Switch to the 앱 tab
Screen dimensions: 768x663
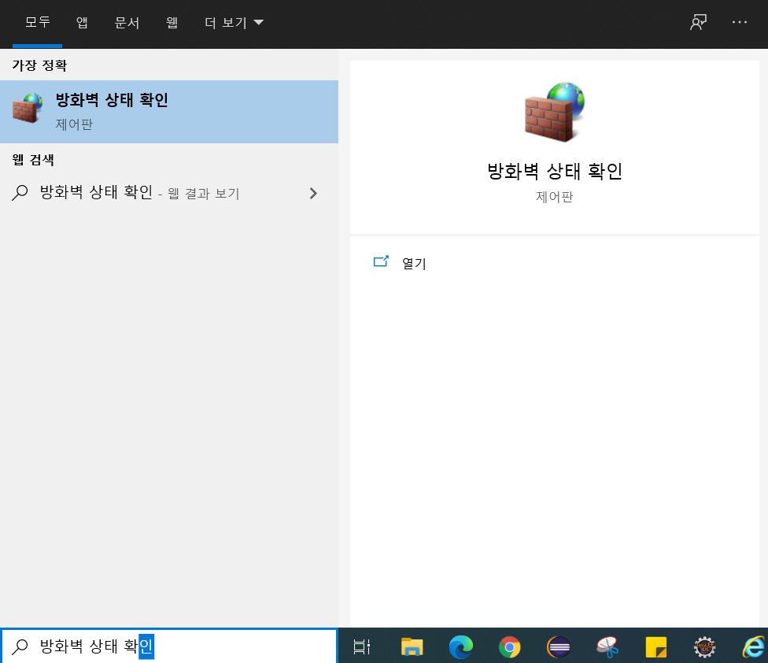pyautogui.click(x=81, y=23)
